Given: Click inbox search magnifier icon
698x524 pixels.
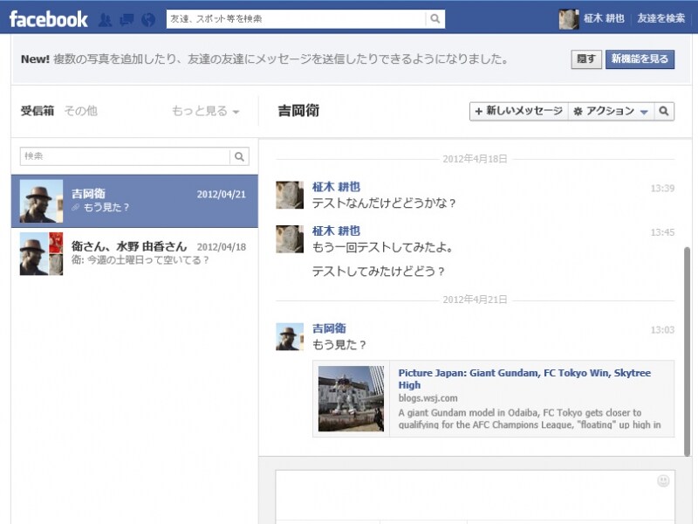Looking at the screenshot, I should pyautogui.click(x=239, y=156).
